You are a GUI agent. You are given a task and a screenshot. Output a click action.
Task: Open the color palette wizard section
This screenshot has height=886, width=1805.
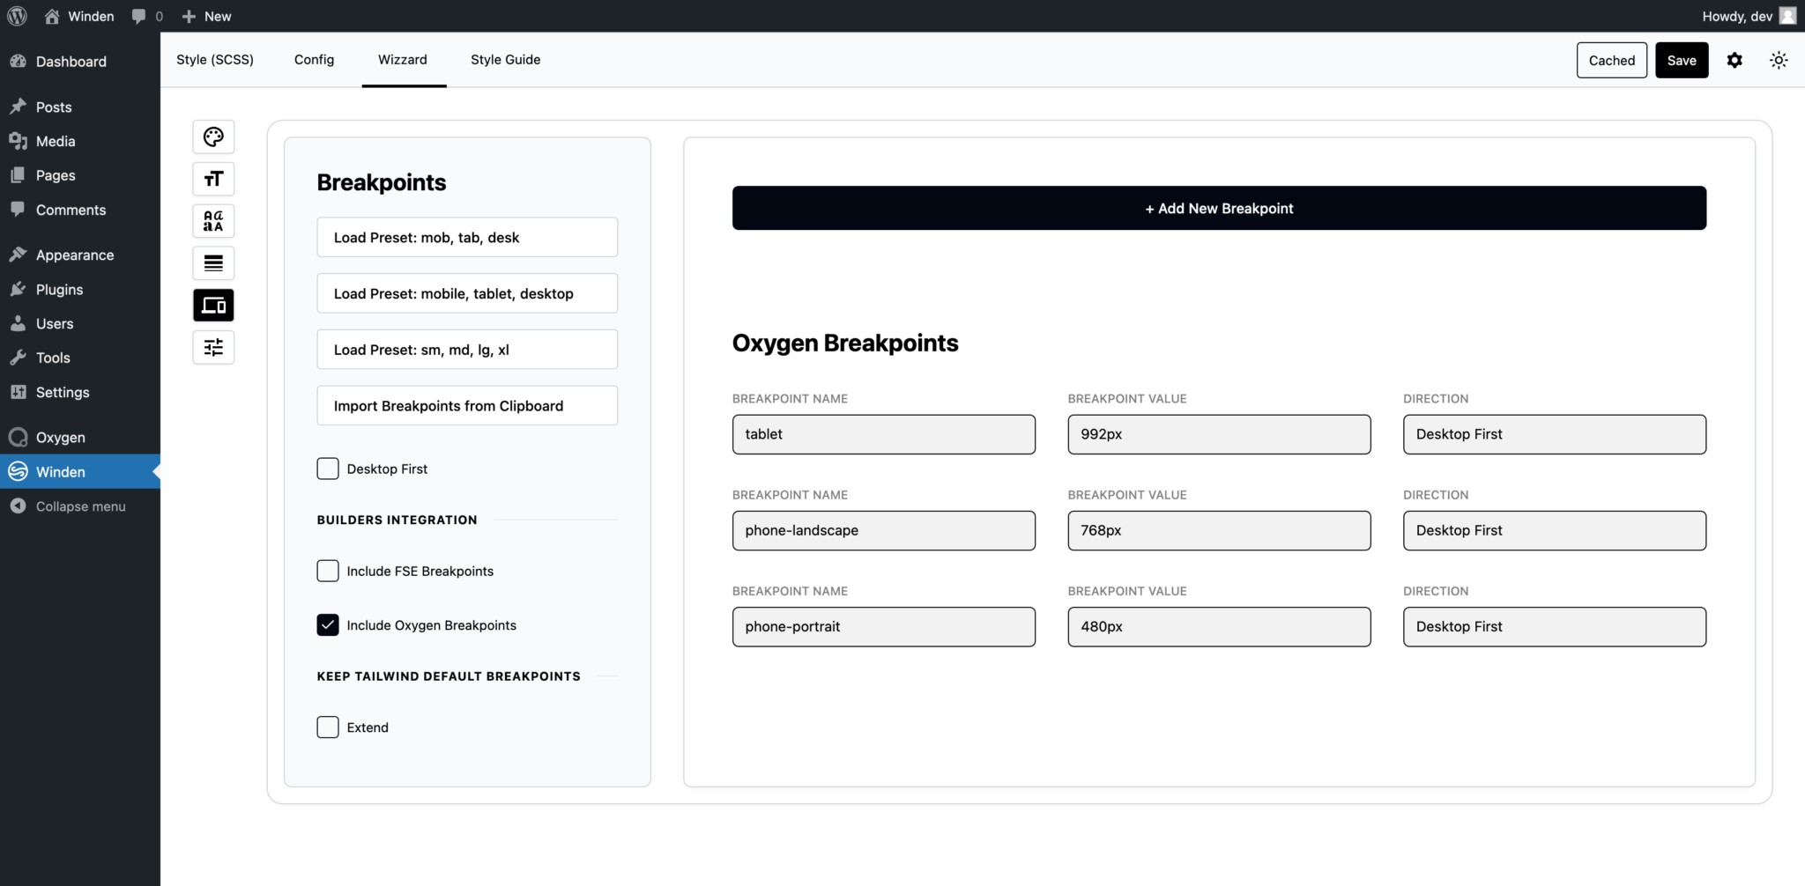pyautogui.click(x=213, y=137)
